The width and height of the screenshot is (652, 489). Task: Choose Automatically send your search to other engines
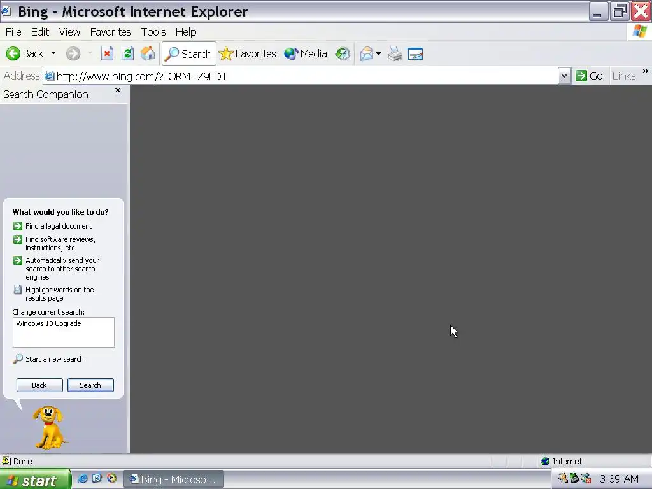(x=62, y=269)
